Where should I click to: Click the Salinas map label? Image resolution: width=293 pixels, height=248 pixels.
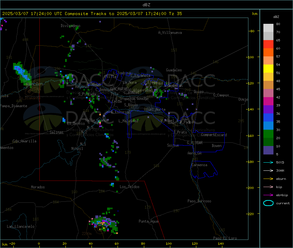click(x=56, y=132)
